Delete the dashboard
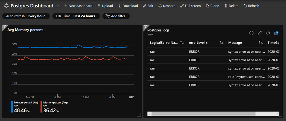Image resolution: width=286 pixels, height=121 pixels. click(231, 6)
